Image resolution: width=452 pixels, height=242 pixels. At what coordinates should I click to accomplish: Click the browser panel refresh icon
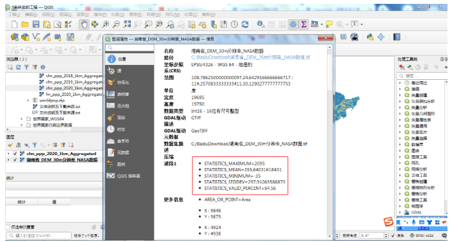(x=19, y=68)
